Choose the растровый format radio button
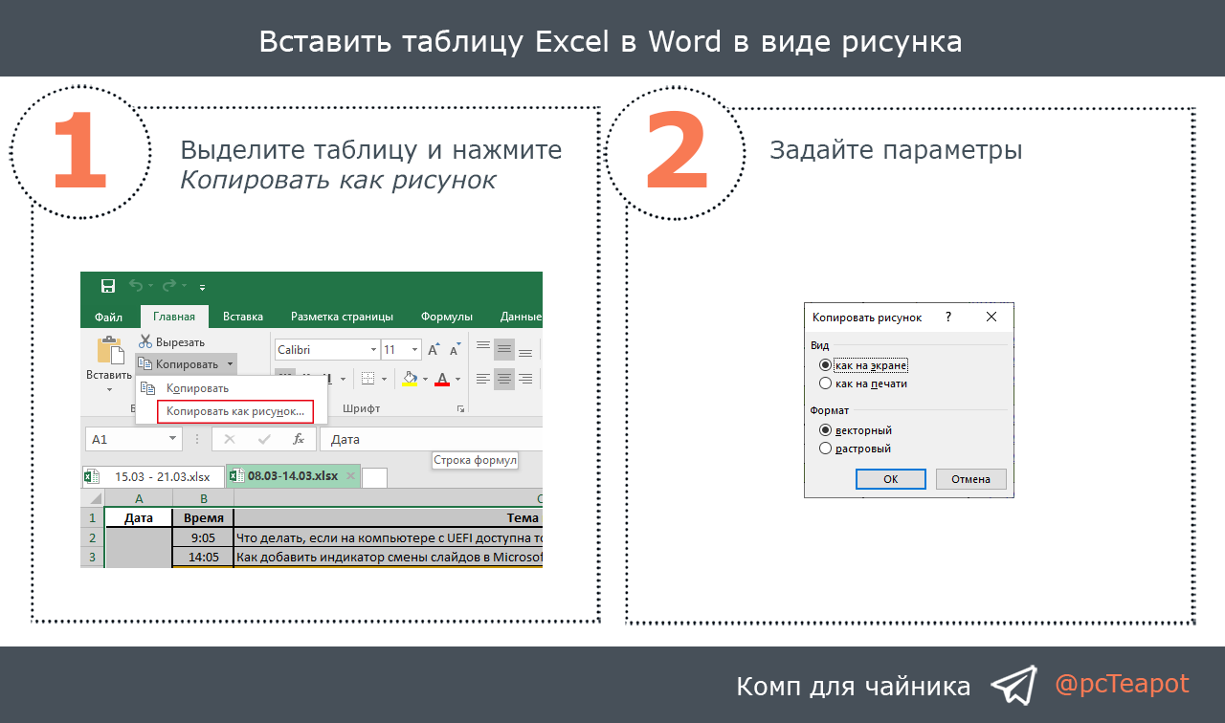 tap(826, 448)
